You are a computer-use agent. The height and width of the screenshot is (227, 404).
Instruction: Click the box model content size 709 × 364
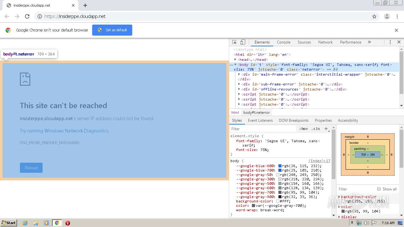click(368, 154)
